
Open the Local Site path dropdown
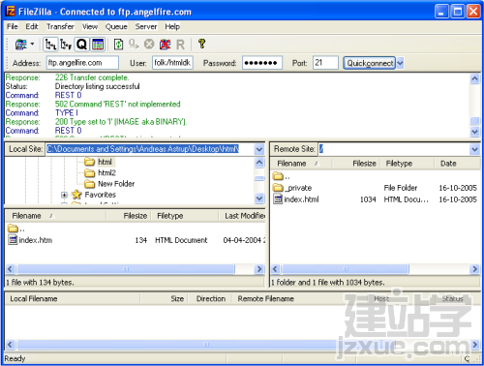[x=259, y=149]
